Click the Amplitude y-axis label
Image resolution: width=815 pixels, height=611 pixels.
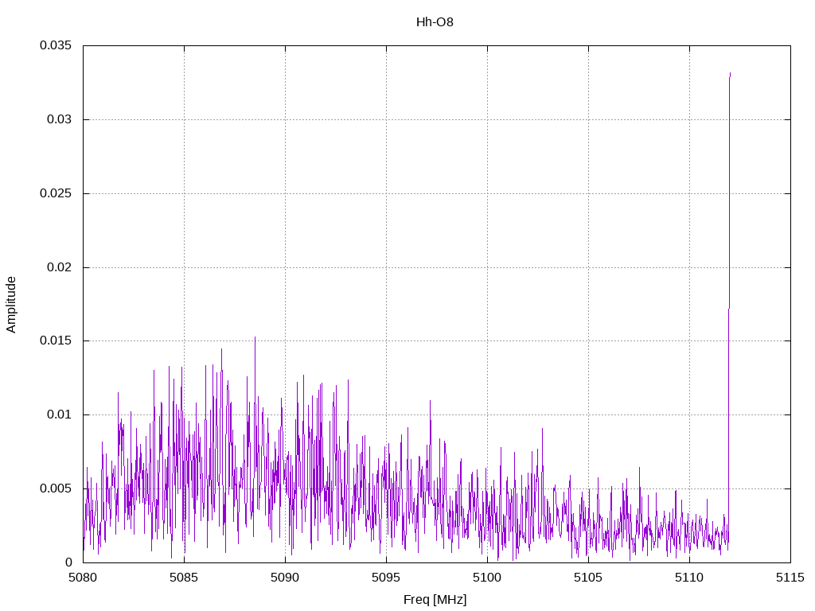tap(11, 305)
